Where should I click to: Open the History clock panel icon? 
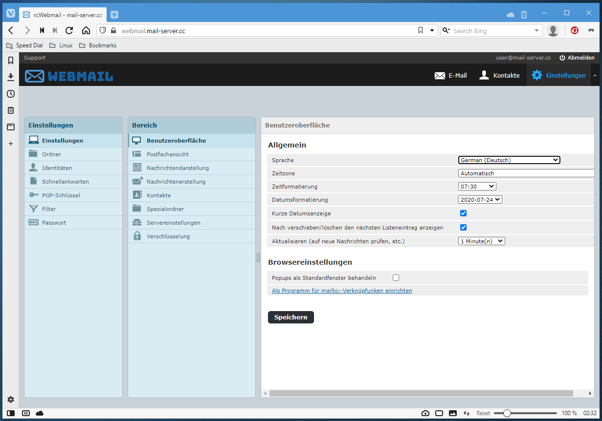coord(10,94)
